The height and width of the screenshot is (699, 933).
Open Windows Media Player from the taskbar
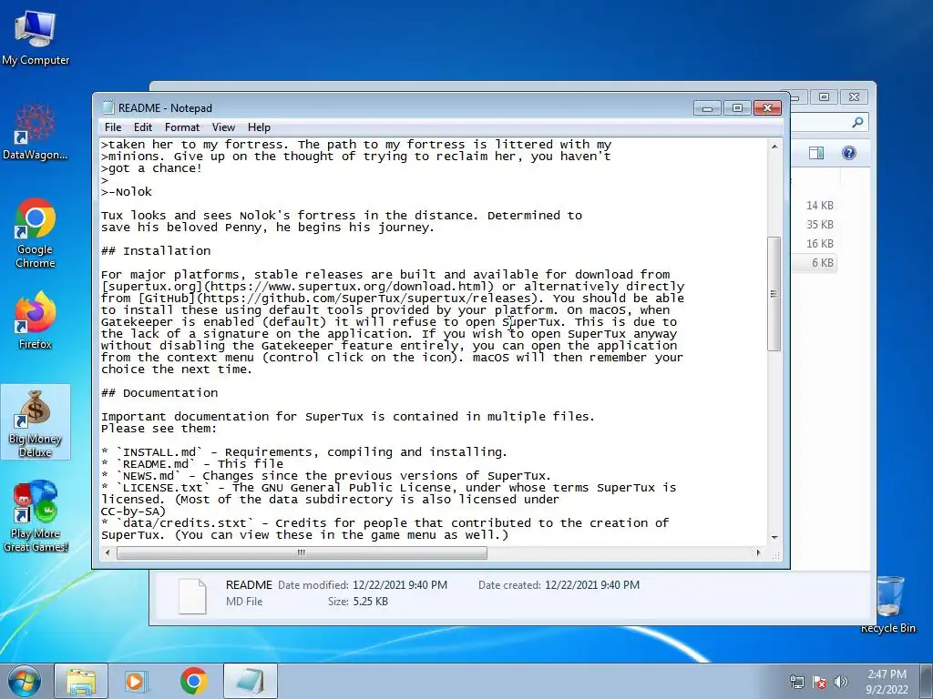pyautogui.click(x=135, y=681)
